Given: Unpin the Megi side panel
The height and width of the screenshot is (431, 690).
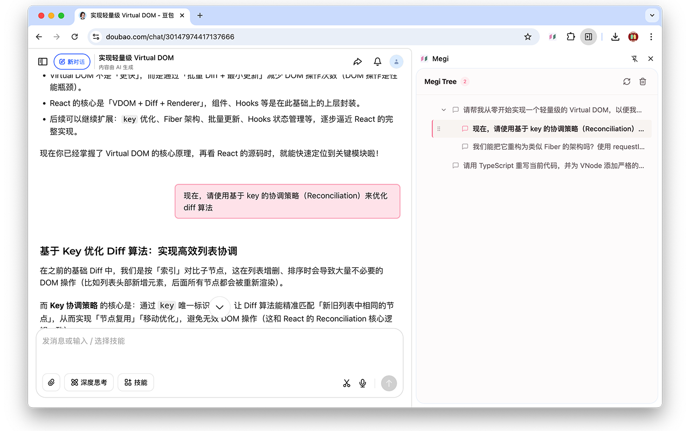Looking at the screenshot, I should pos(634,59).
